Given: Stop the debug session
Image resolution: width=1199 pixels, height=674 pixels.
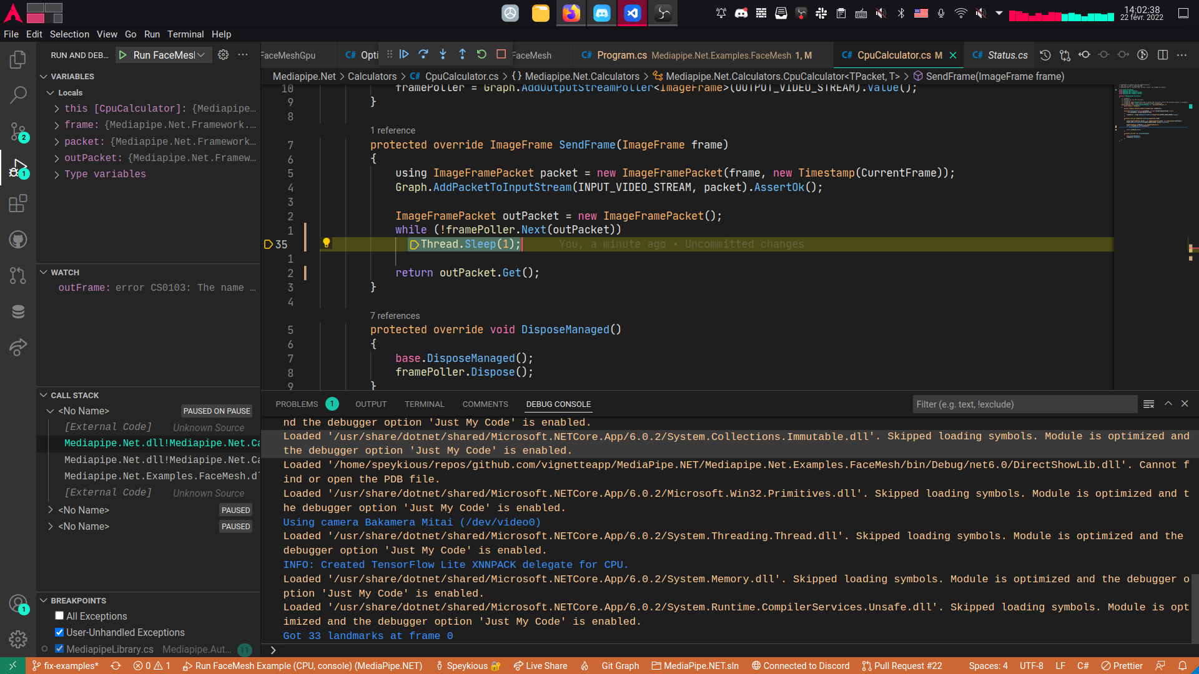Looking at the screenshot, I should 501,54.
